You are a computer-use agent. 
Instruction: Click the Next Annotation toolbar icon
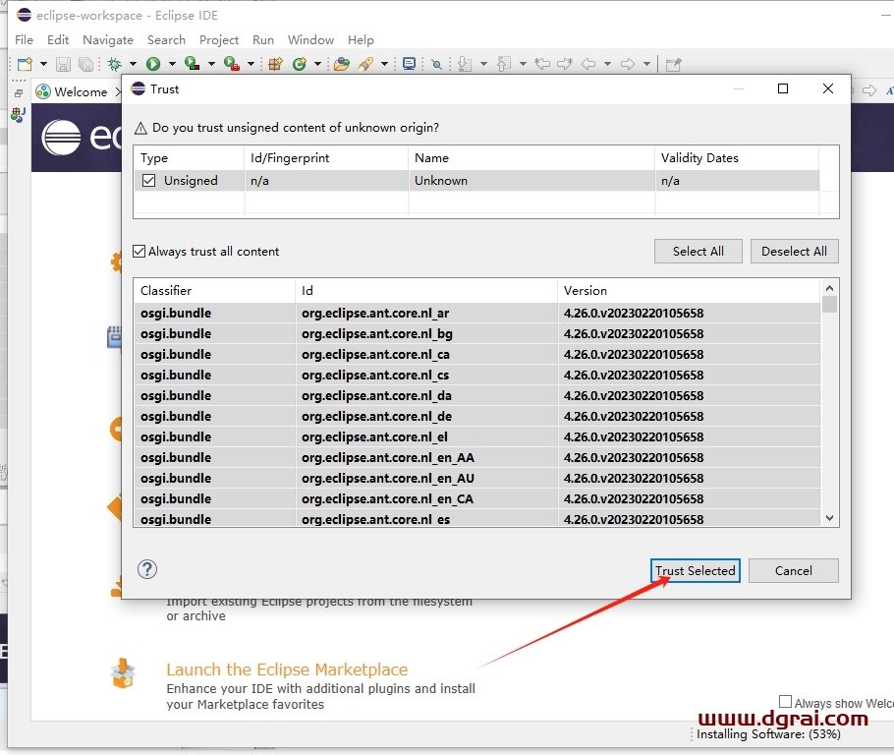[x=465, y=64]
